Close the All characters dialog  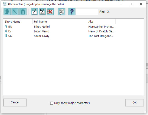pyautogui.click(x=141, y=4)
